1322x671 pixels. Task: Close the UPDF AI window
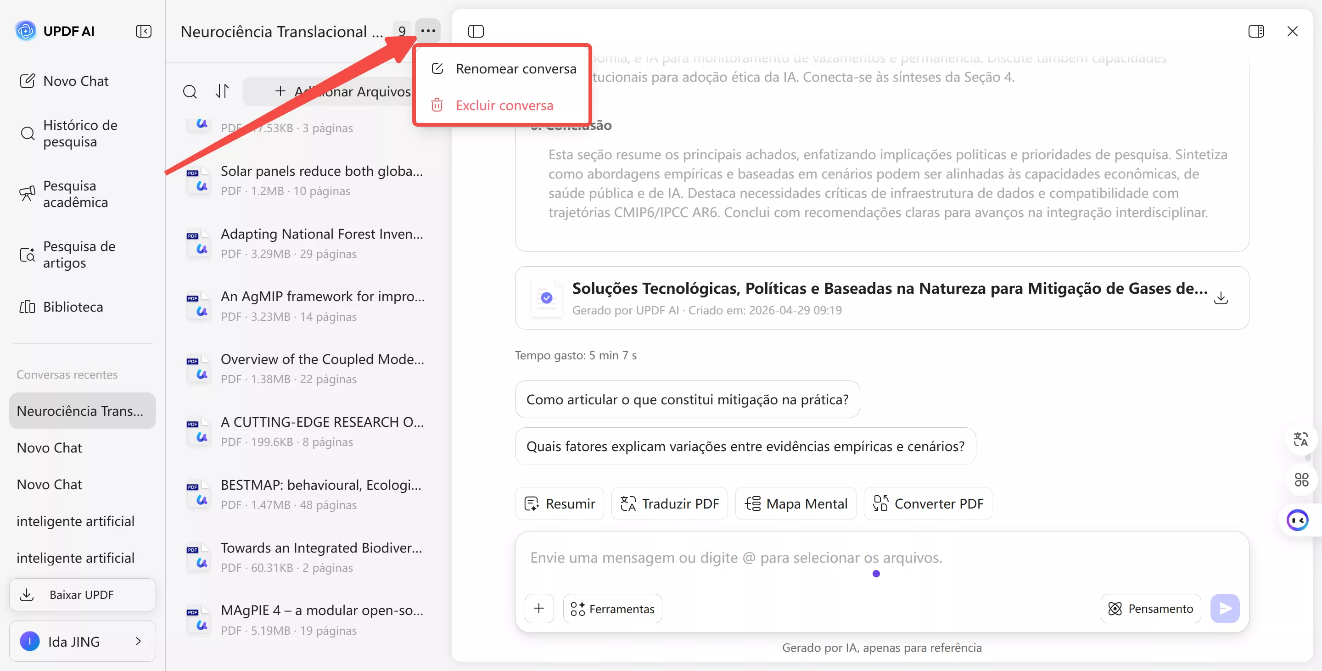pos(1292,31)
